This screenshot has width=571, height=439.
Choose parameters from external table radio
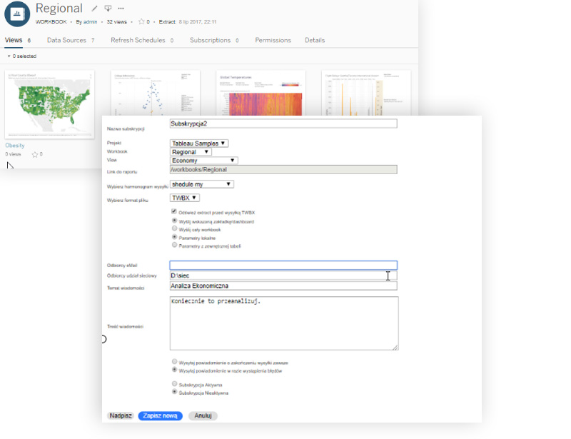coord(174,245)
